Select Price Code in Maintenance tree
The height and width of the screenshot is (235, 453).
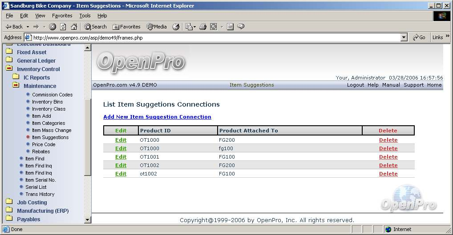(x=44, y=144)
